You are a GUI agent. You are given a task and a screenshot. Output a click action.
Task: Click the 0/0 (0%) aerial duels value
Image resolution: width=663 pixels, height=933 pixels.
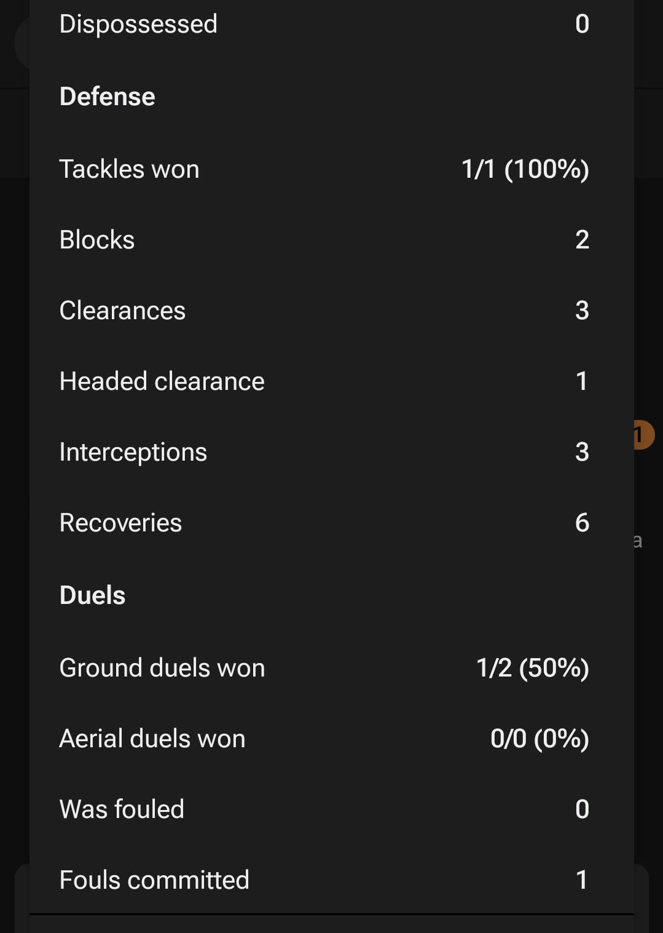tap(539, 739)
